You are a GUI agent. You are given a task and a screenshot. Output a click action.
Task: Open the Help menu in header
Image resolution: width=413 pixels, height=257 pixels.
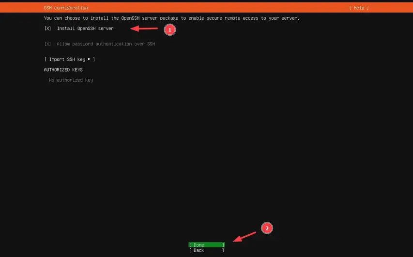coord(359,8)
